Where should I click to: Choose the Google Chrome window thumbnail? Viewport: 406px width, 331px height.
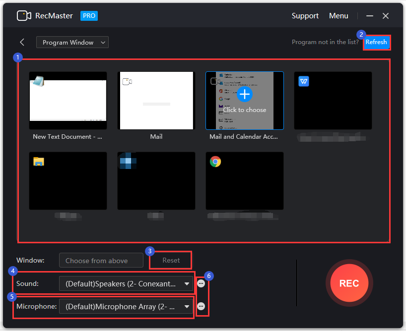click(244, 181)
